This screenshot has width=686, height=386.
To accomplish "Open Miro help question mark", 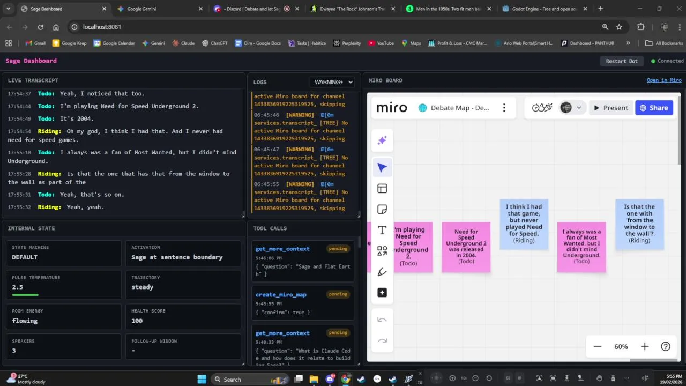I will click(x=666, y=347).
